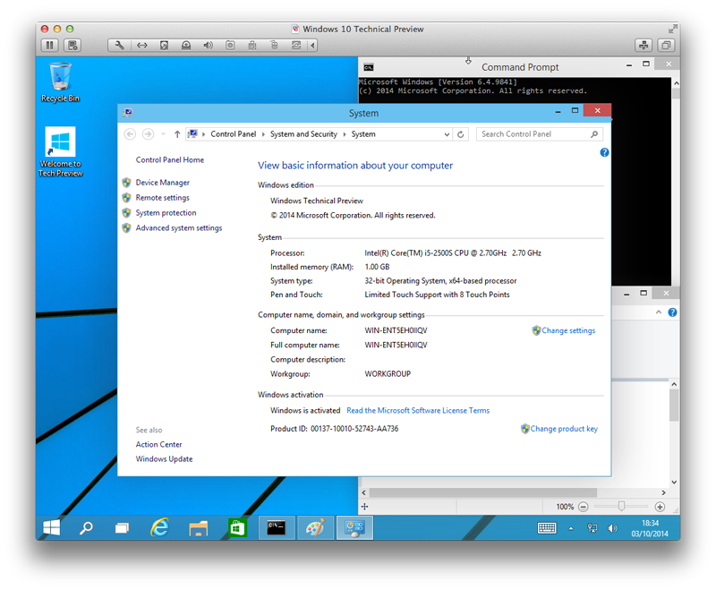Click the Windows Start button
This screenshot has height=590, width=716.
[51, 527]
